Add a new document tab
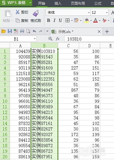This screenshot has height=160, width=114. (107, 32)
